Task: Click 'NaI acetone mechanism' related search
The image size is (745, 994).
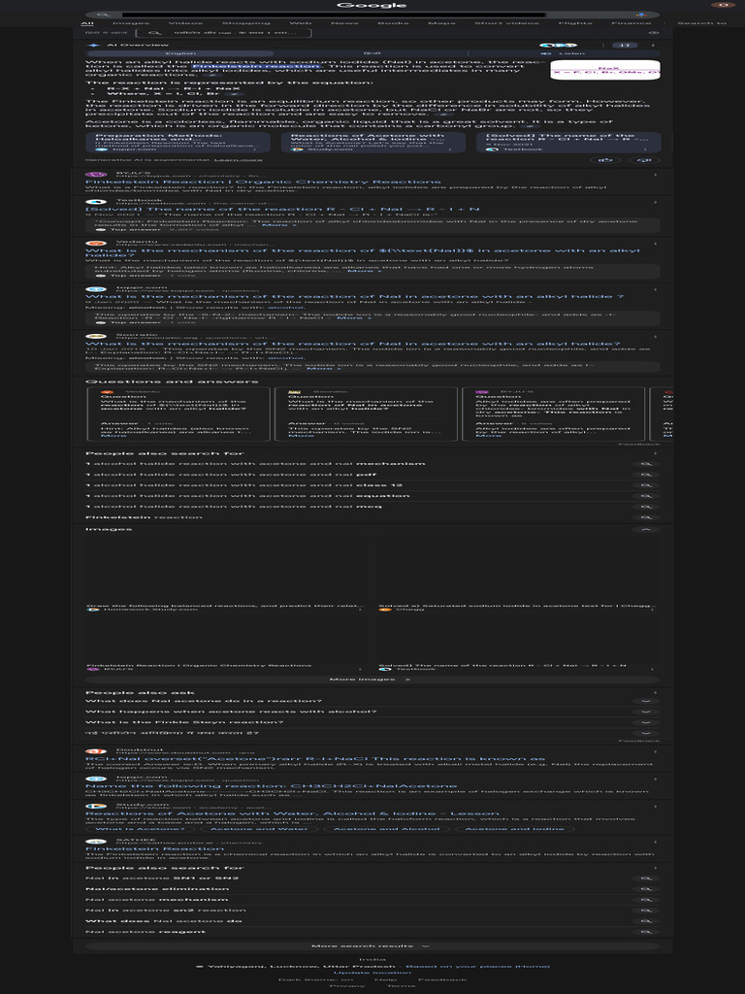Action: [156, 900]
